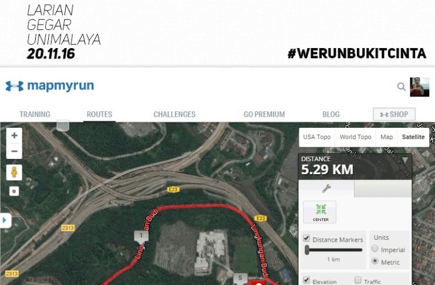Screen dimensions: 435x285
Task: Expand the left side panel arrow
Action: pos(5,220)
